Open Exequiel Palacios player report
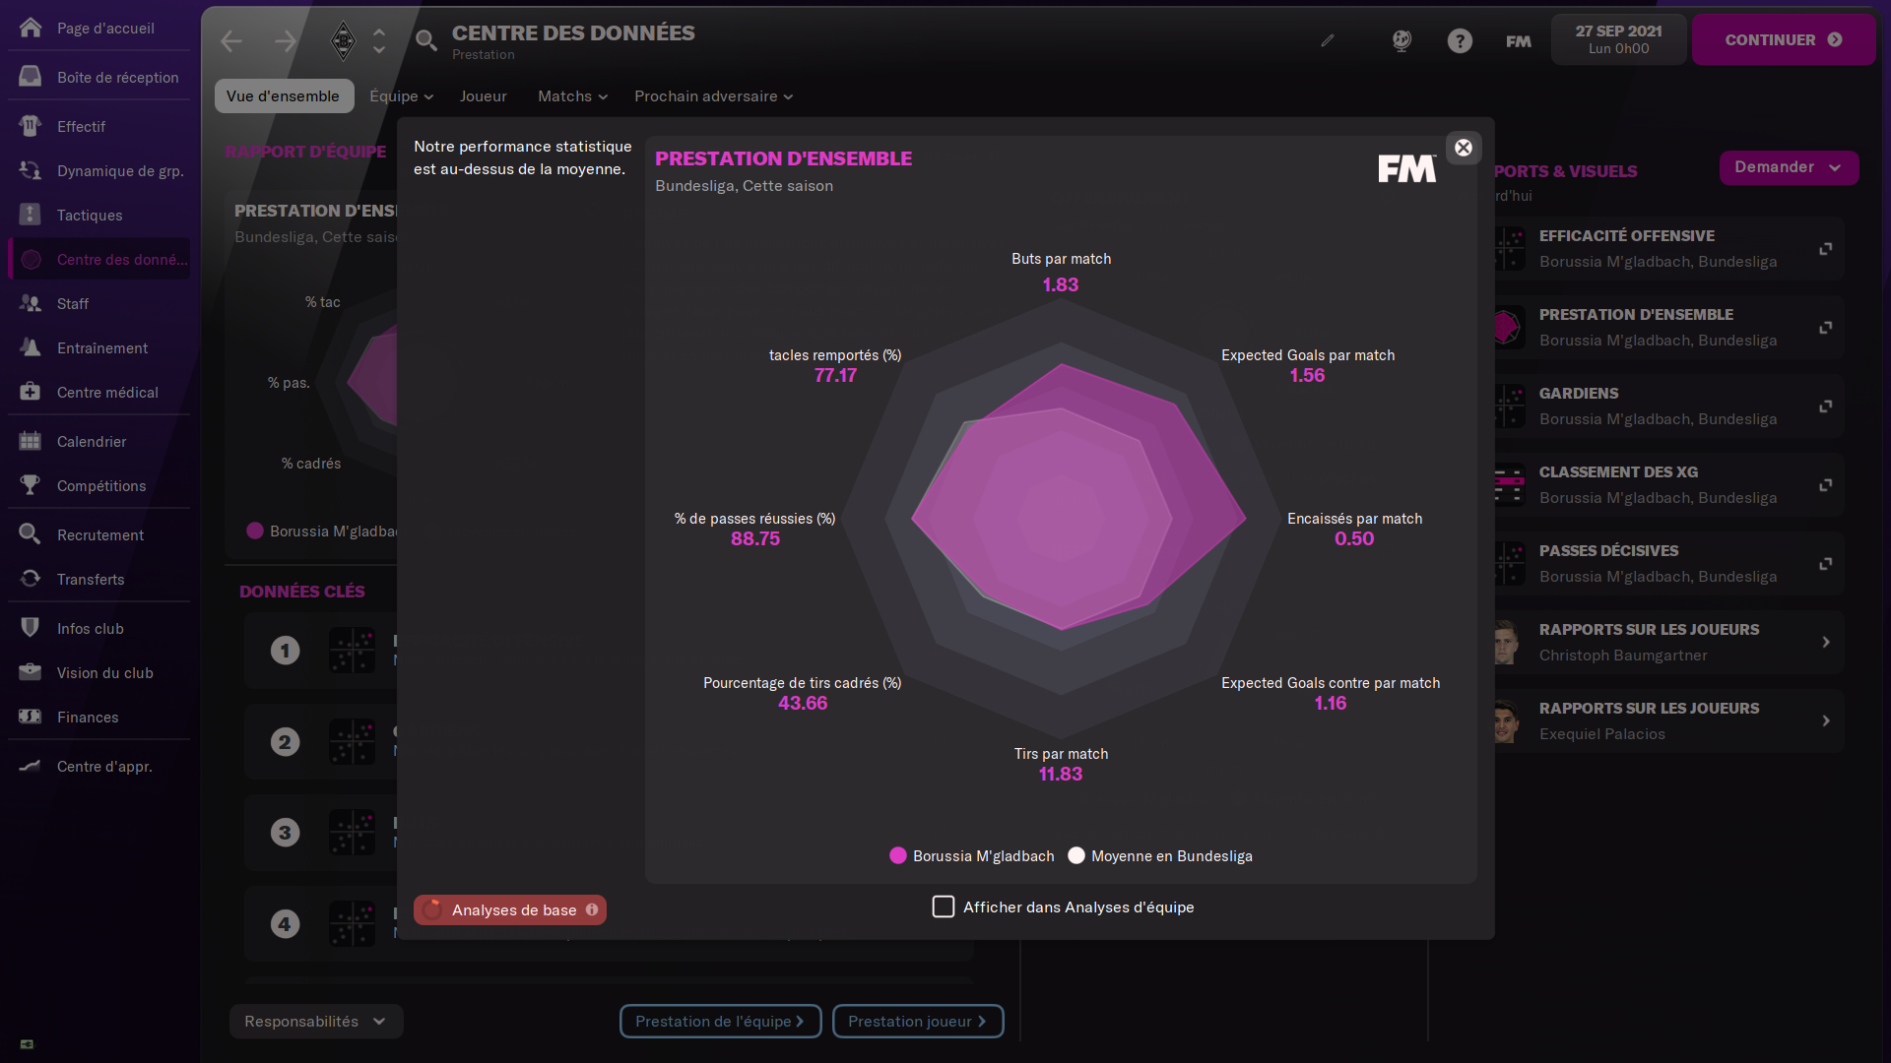 [x=1669, y=721]
